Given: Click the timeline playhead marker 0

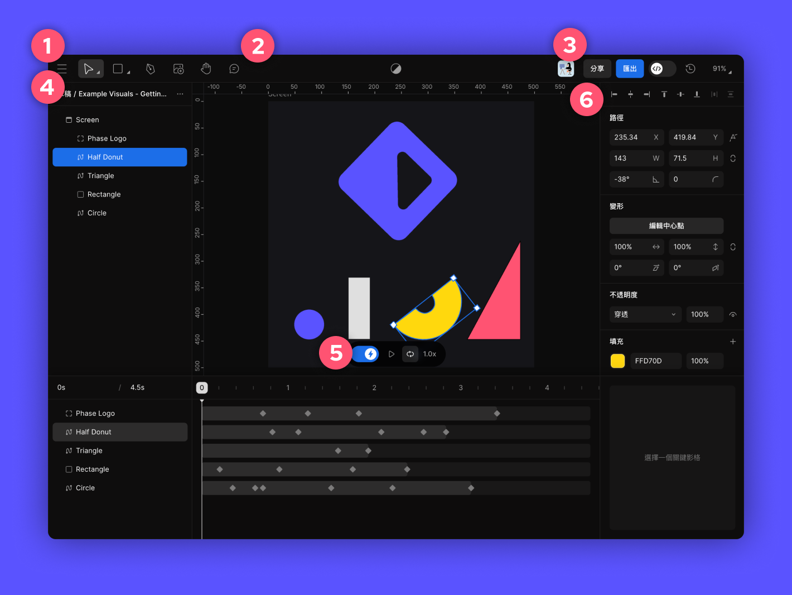Looking at the screenshot, I should (202, 387).
